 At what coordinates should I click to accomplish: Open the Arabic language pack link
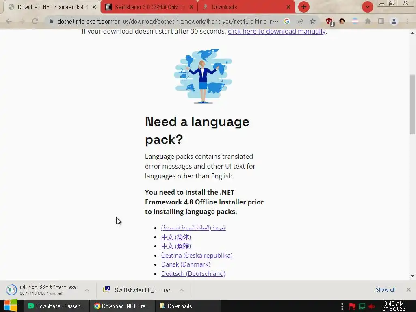coord(193,227)
